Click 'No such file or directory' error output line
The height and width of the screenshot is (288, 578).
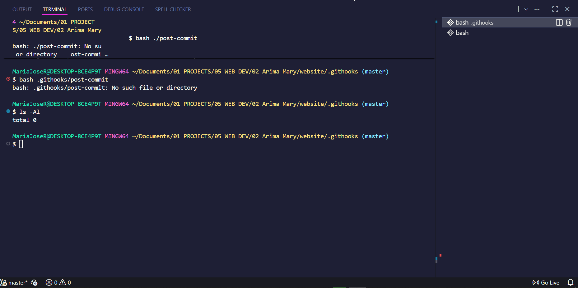click(x=105, y=88)
